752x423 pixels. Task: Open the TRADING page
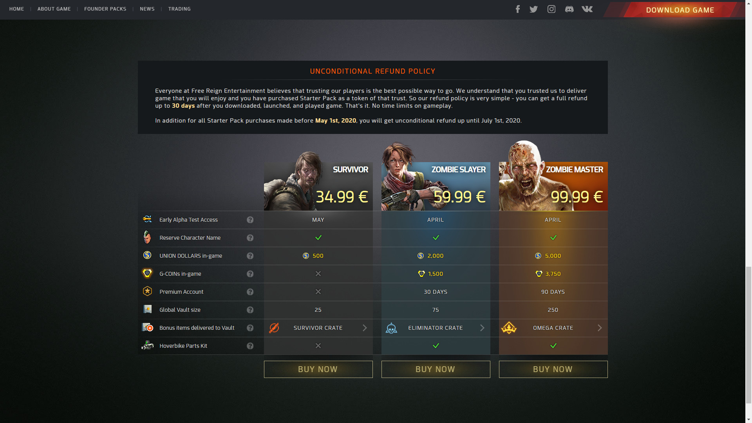pyautogui.click(x=179, y=9)
